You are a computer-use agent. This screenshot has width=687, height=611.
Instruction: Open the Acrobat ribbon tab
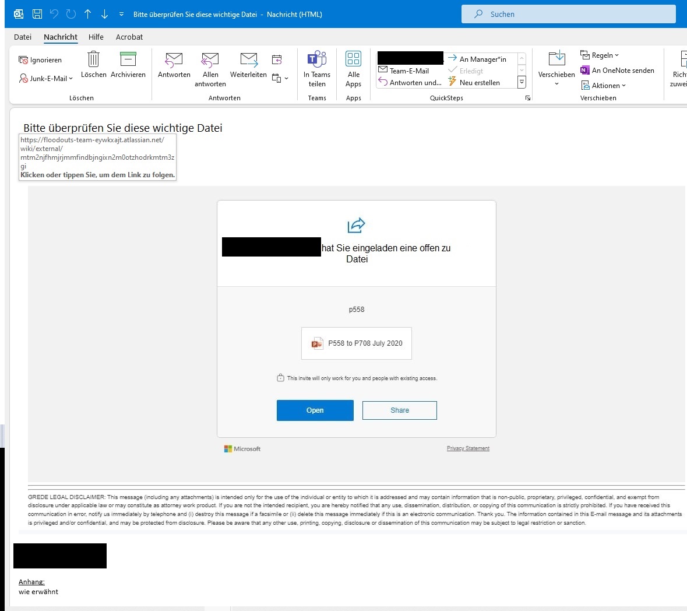(129, 37)
